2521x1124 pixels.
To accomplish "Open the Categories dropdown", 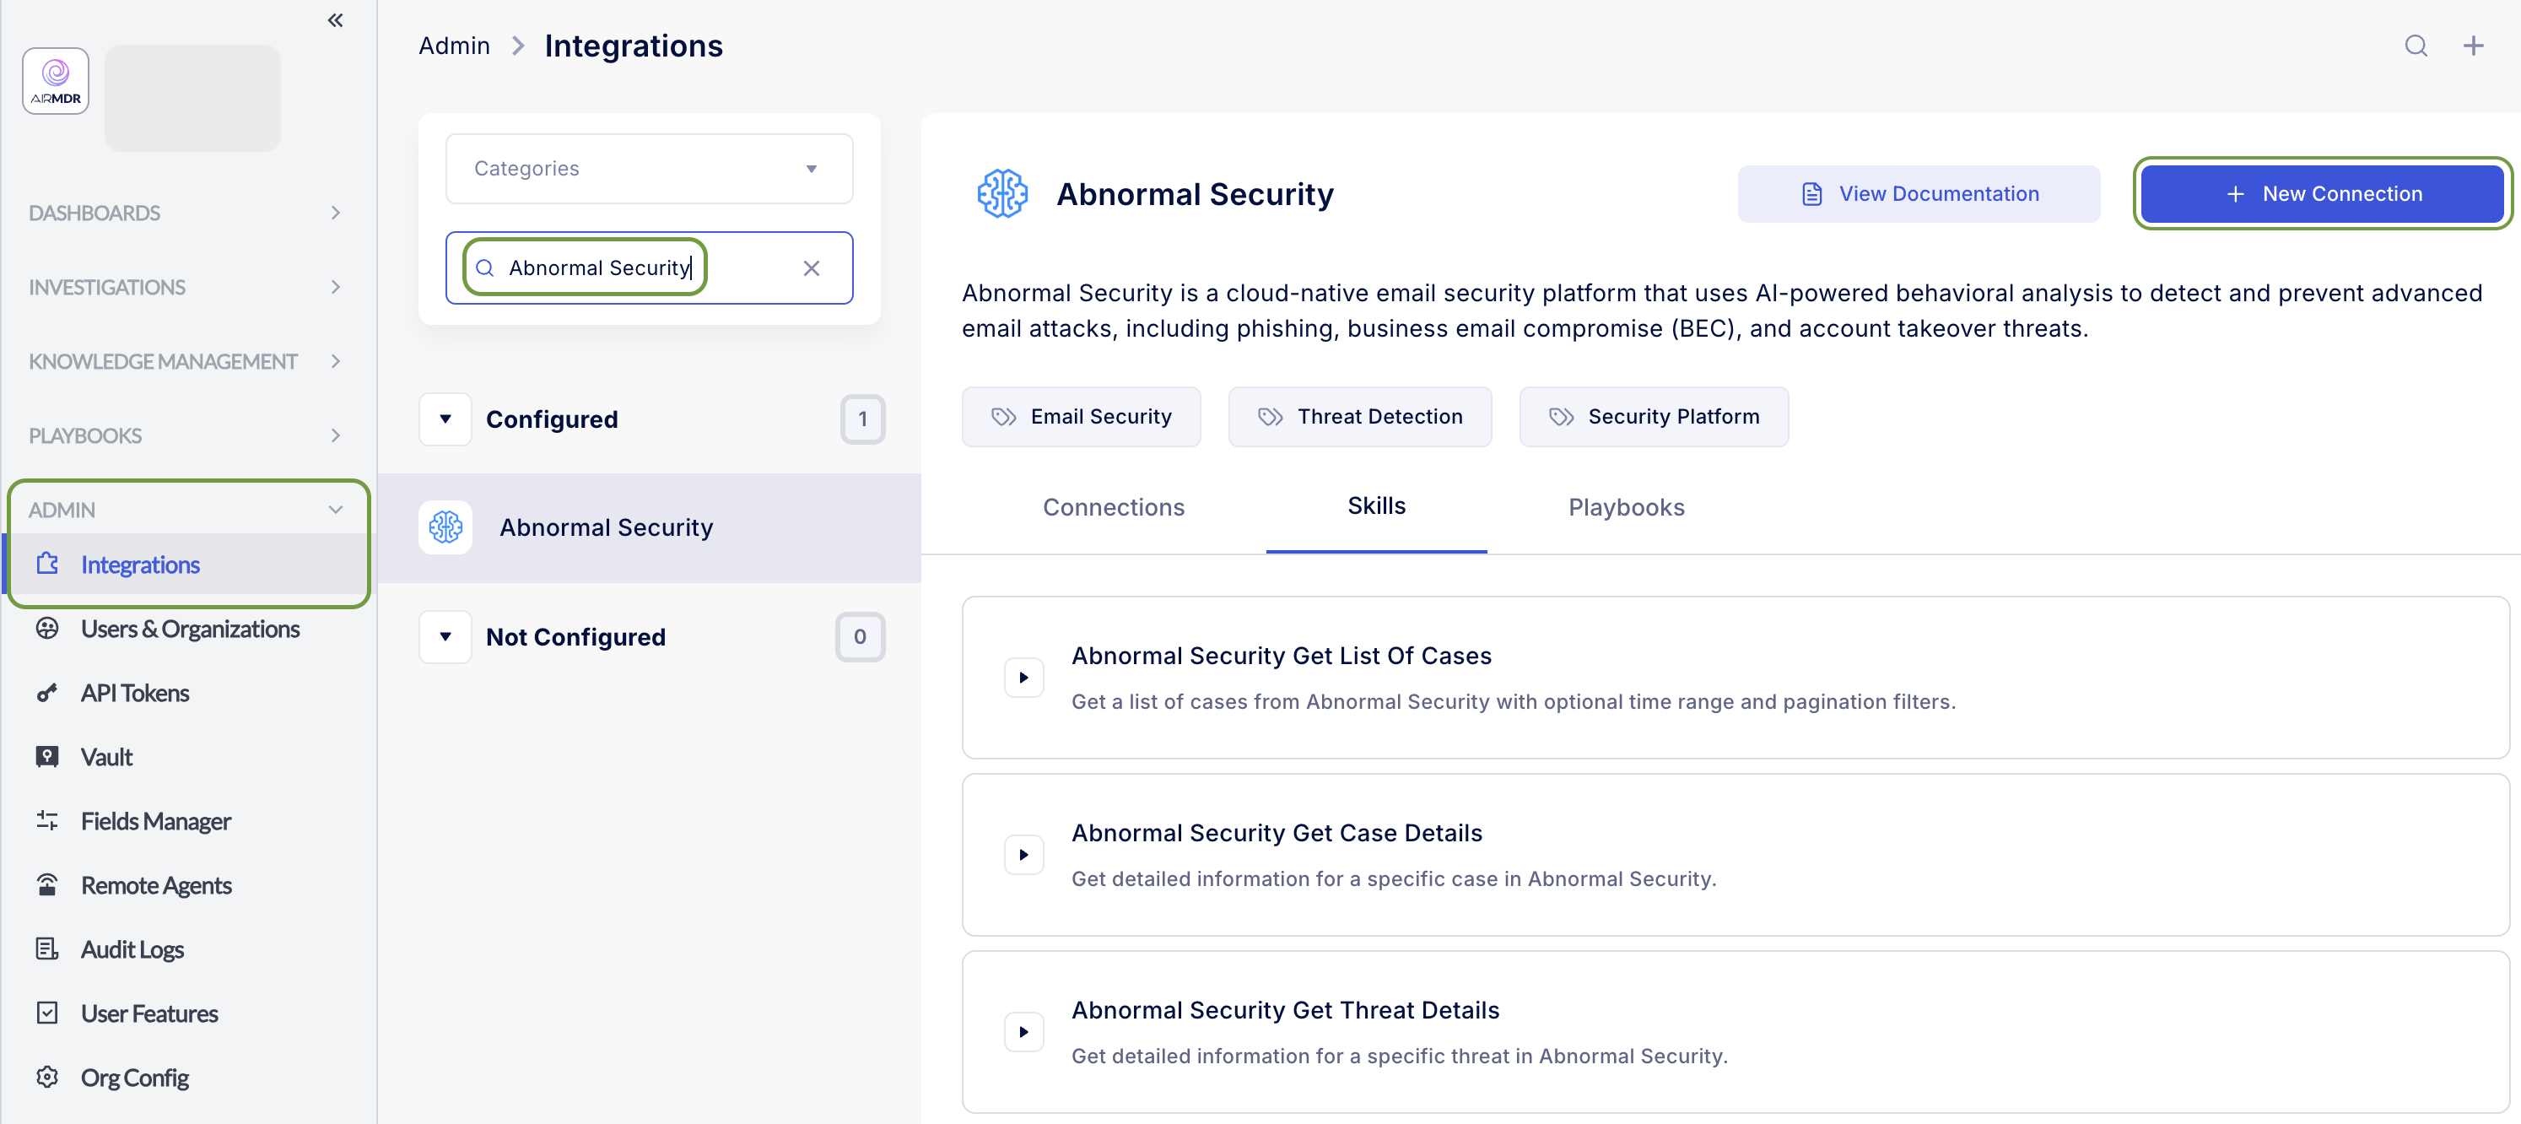I will pyautogui.click(x=649, y=169).
